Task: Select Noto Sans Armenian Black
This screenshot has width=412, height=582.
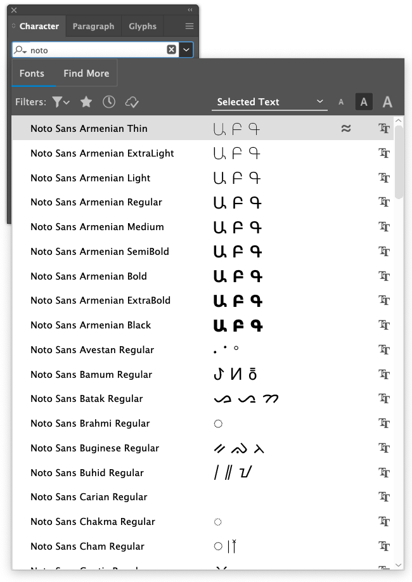Action: pyautogui.click(x=202, y=325)
